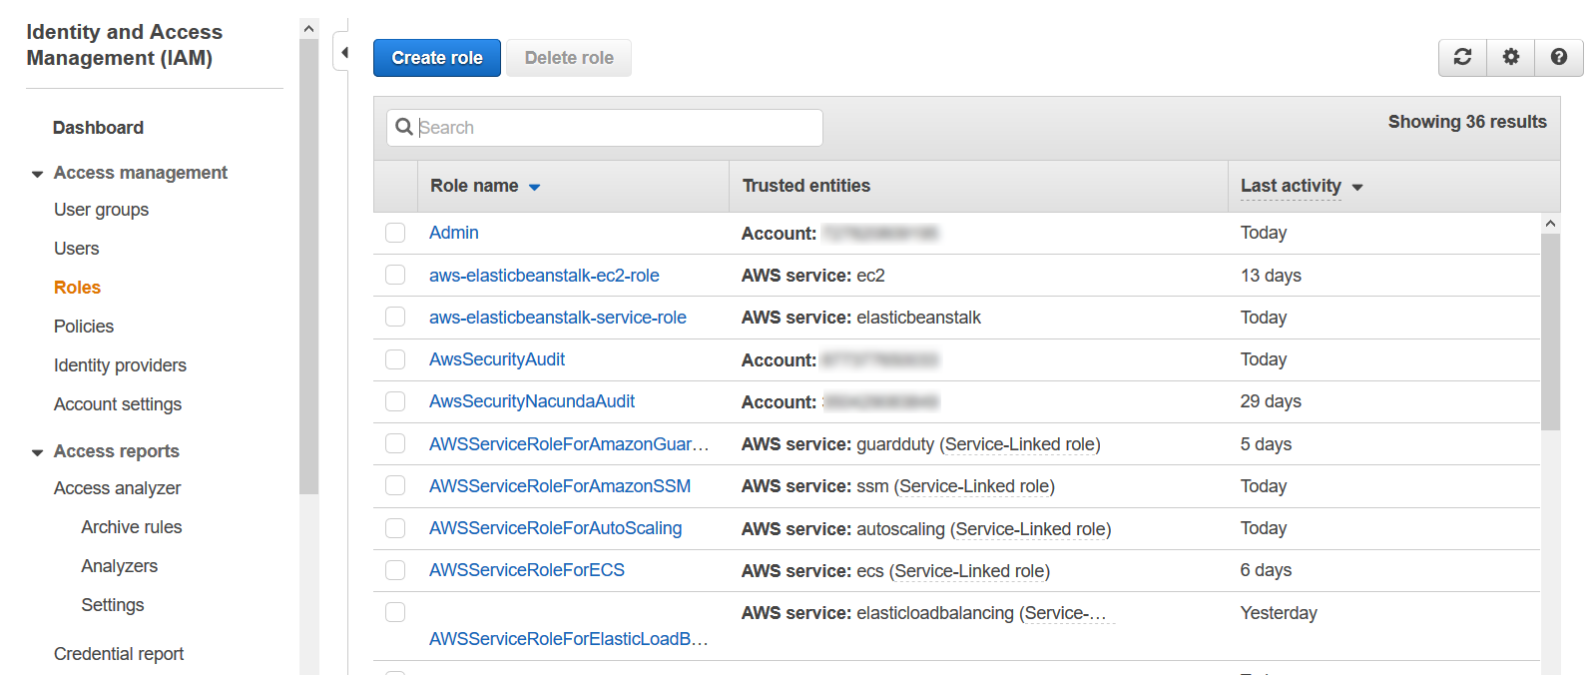Open Settings under Access analyzer

[x=113, y=605]
